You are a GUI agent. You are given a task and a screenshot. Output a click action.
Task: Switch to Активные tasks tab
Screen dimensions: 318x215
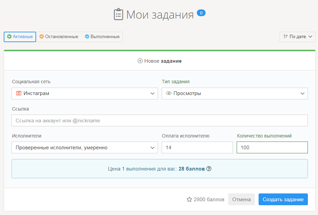coord(20,37)
